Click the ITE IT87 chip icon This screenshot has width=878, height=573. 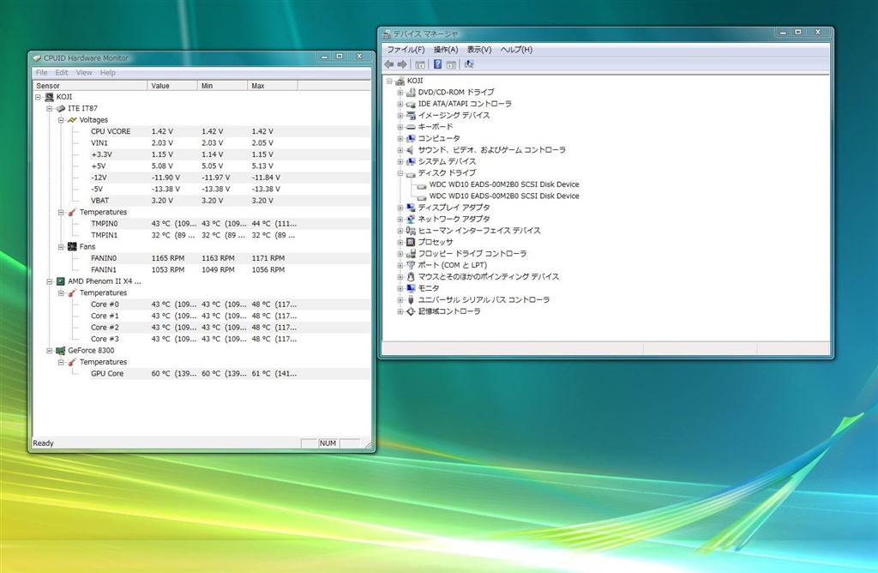point(60,109)
